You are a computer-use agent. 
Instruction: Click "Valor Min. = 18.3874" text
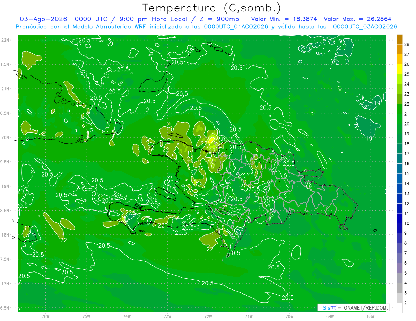click(284, 19)
